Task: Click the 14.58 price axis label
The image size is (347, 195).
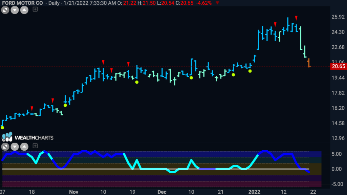Action: tap(338, 123)
